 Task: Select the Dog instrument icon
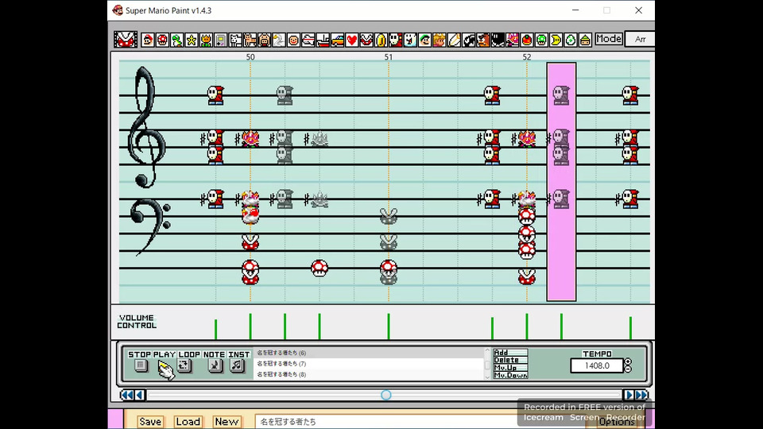coord(235,40)
